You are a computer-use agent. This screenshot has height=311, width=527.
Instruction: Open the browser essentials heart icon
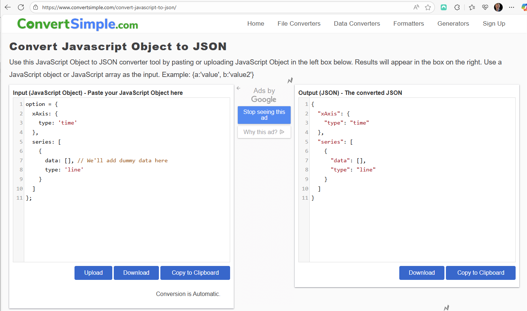click(x=485, y=7)
